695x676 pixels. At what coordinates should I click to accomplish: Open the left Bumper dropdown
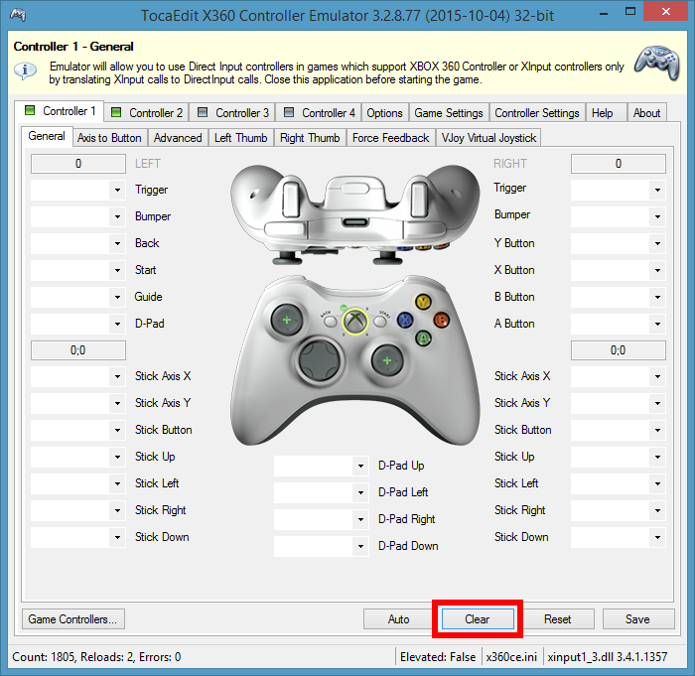tap(117, 216)
